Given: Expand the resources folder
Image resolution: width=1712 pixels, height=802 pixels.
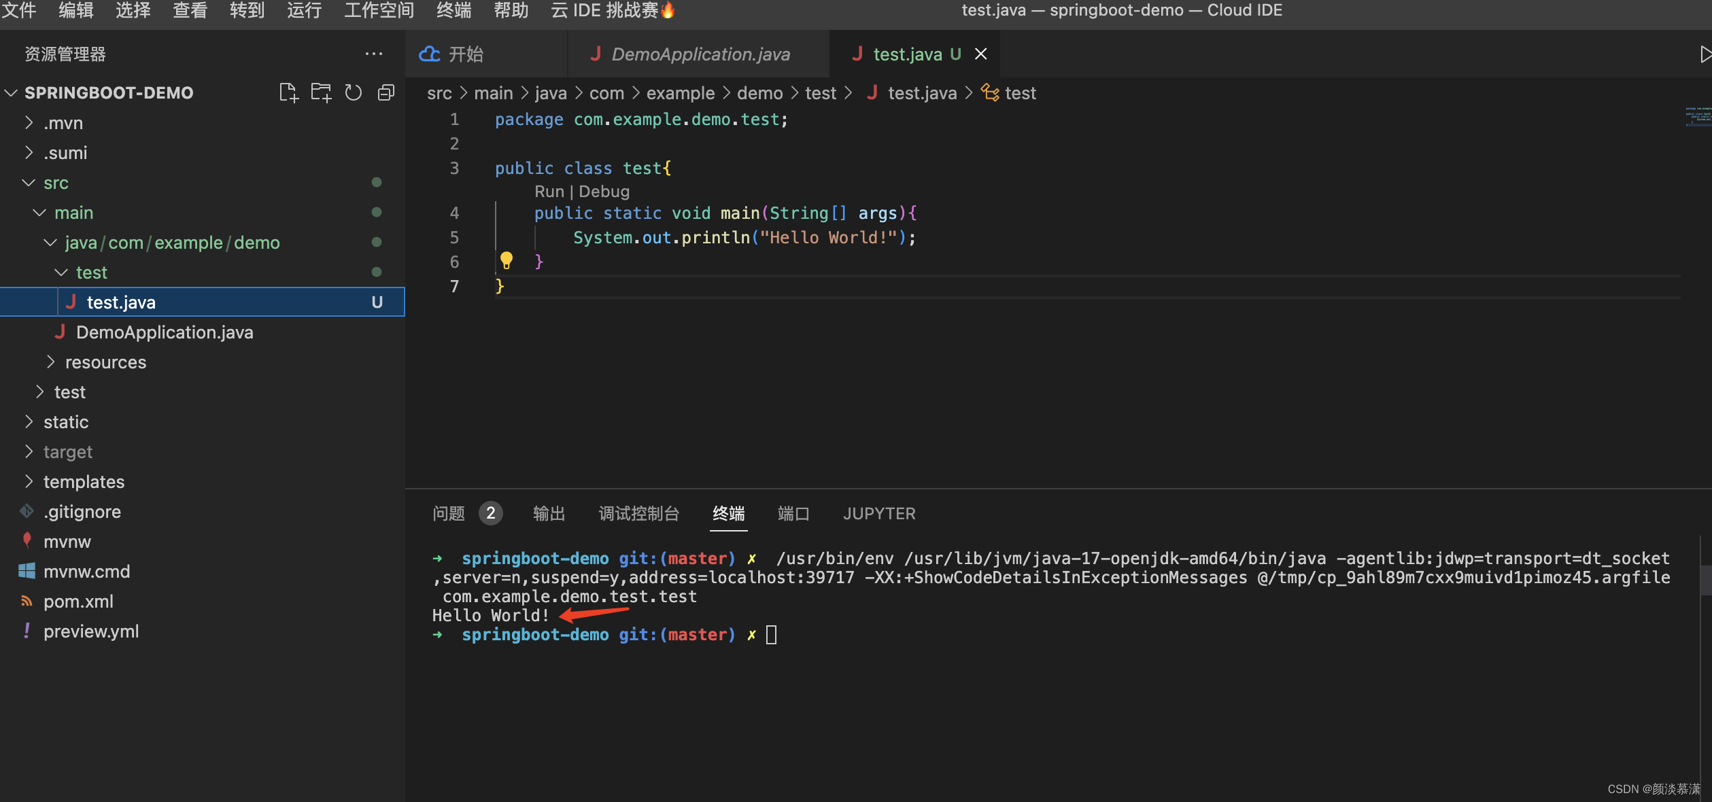Looking at the screenshot, I should point(50,362).
